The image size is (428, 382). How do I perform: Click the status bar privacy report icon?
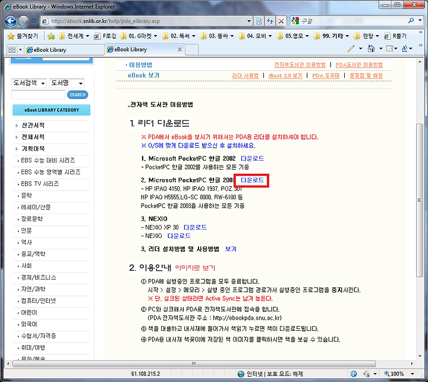point(366,374)
